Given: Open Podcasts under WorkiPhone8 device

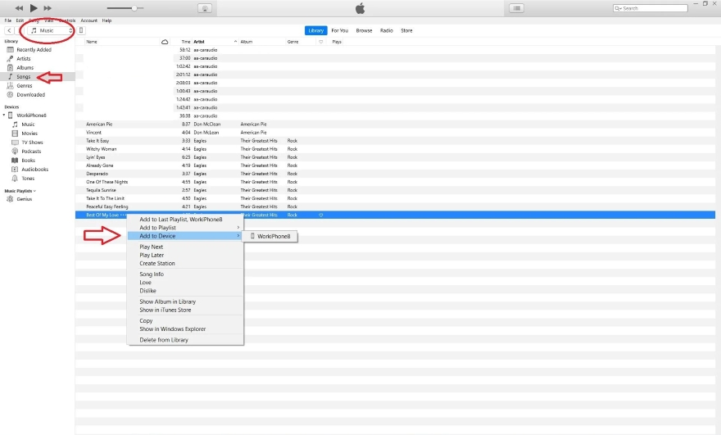Looking at the screenshot, I should pos(30,152).
